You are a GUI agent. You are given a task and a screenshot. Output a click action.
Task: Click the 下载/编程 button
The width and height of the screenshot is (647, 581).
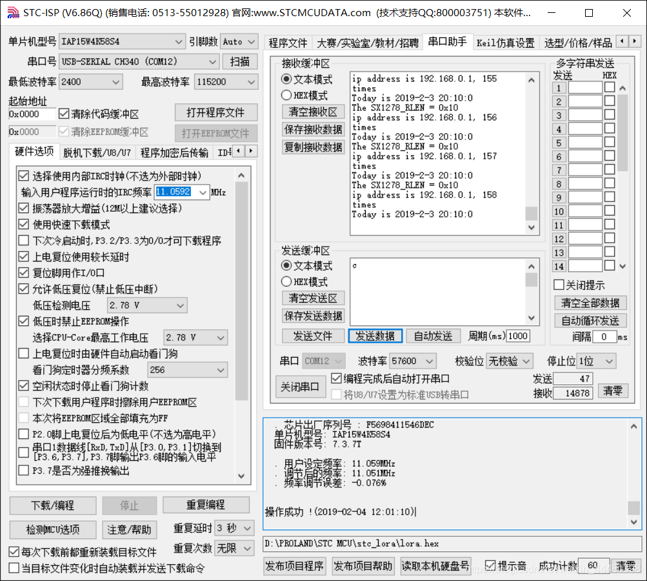[53, 505]
